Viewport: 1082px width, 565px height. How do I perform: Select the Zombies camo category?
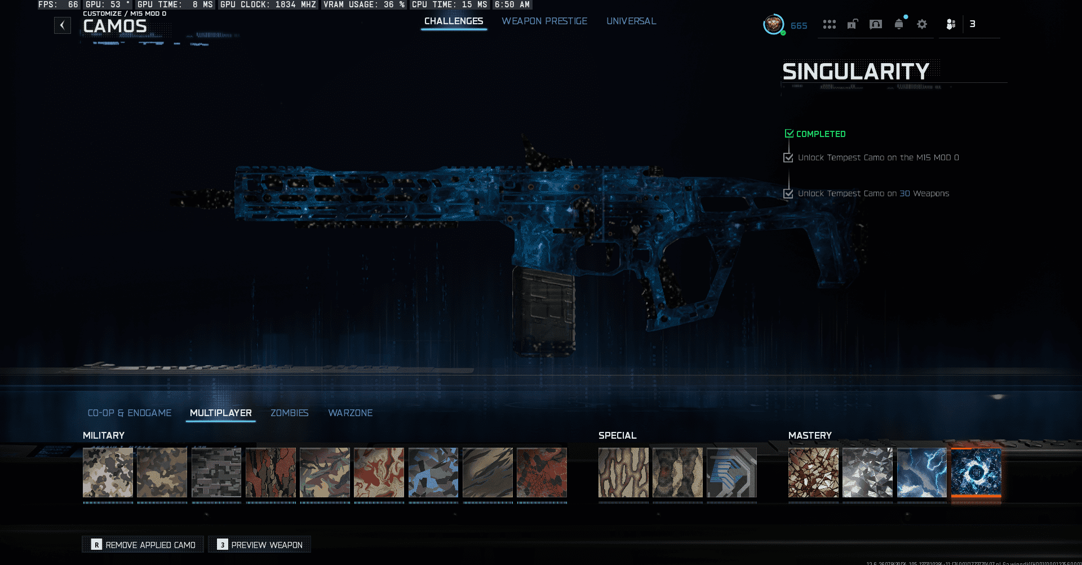click(x=289, y=413)
